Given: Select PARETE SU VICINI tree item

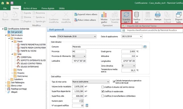Looking at the screenshot, I should click(28, 51).
